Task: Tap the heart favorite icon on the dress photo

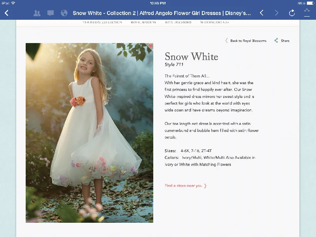Action: pyautogui.click(x=150, y=46)
